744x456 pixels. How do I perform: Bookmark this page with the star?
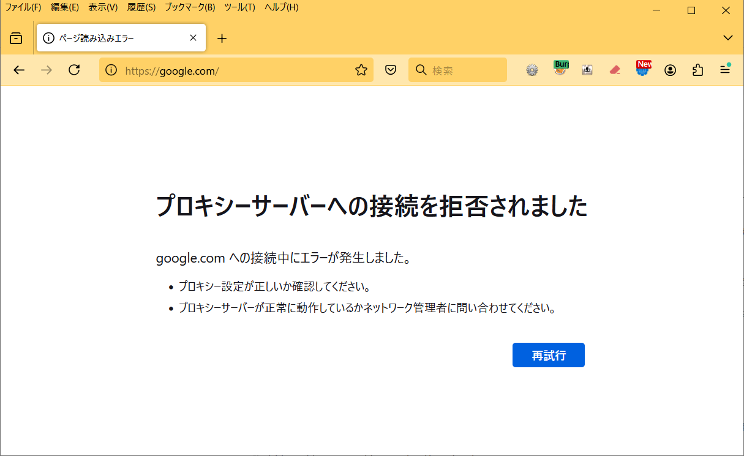pyautogui.click(x=361, y=70)
